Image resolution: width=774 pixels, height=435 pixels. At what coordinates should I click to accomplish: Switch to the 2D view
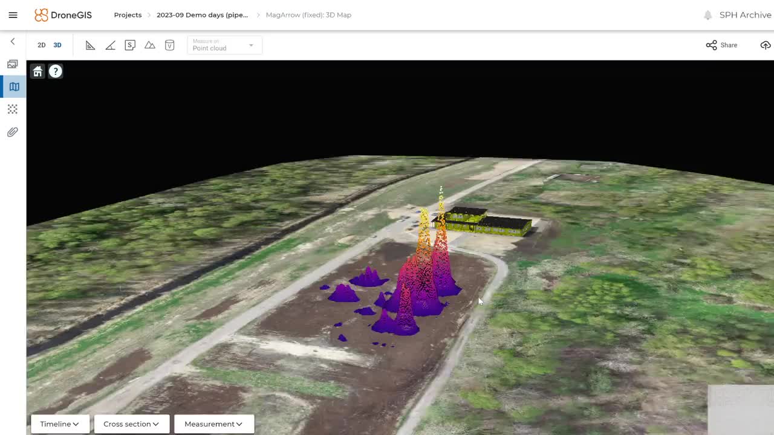coord(41,45)
